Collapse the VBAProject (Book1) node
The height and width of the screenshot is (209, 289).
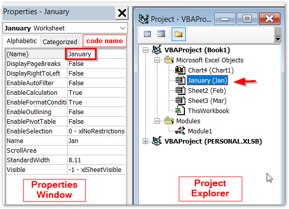coord(145,50)
